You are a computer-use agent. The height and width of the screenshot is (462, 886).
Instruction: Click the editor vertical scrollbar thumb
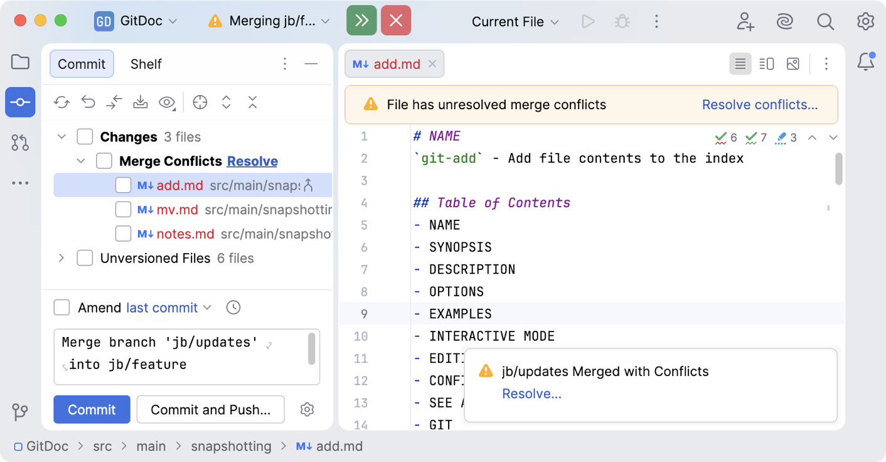point(839,168)
